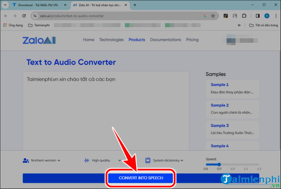Screen dimensions: 281x189
Task: Click the Zalo AI logo
Action: 39,40
